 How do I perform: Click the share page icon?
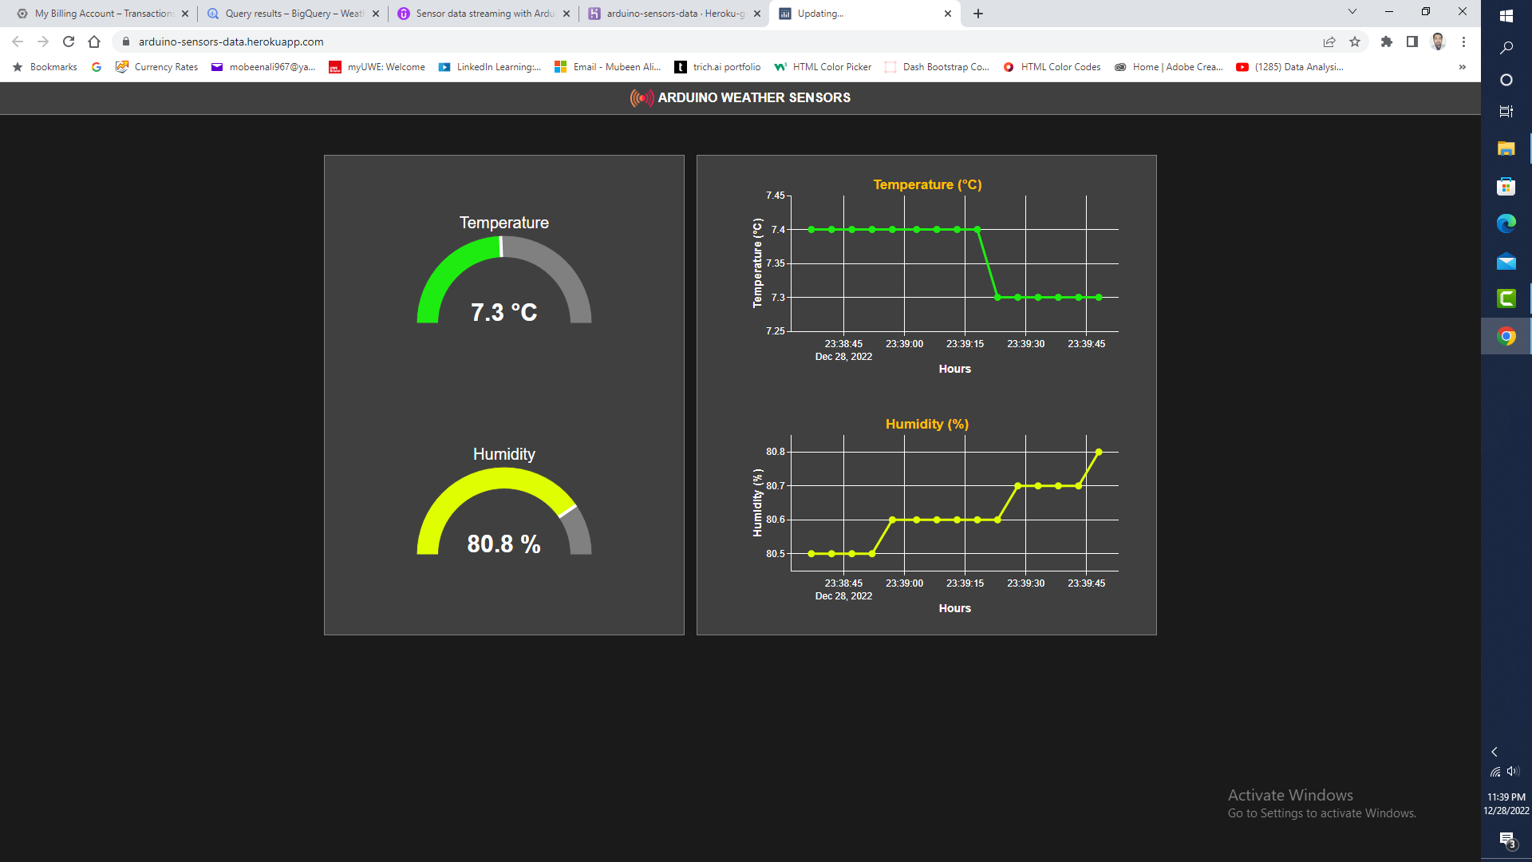[x=1329, y=42]
